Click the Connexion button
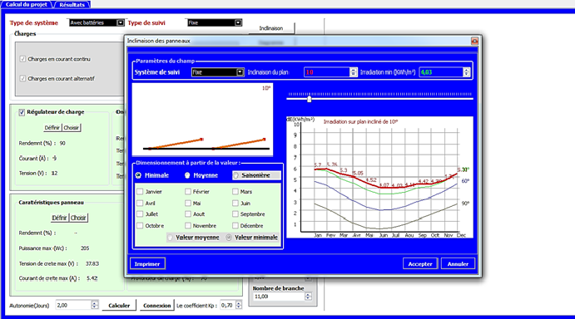Image resolution: width=575 pixels, height=319 pixels. point(157,306)
